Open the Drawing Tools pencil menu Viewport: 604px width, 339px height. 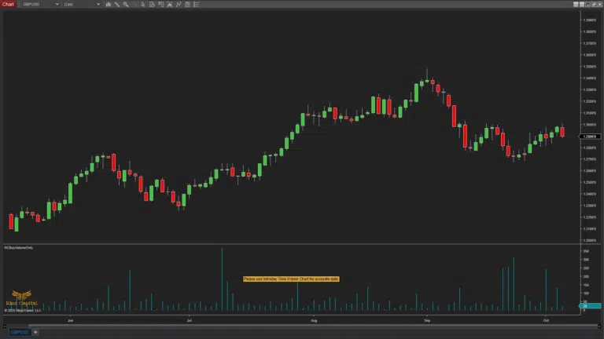coord(117,4)
